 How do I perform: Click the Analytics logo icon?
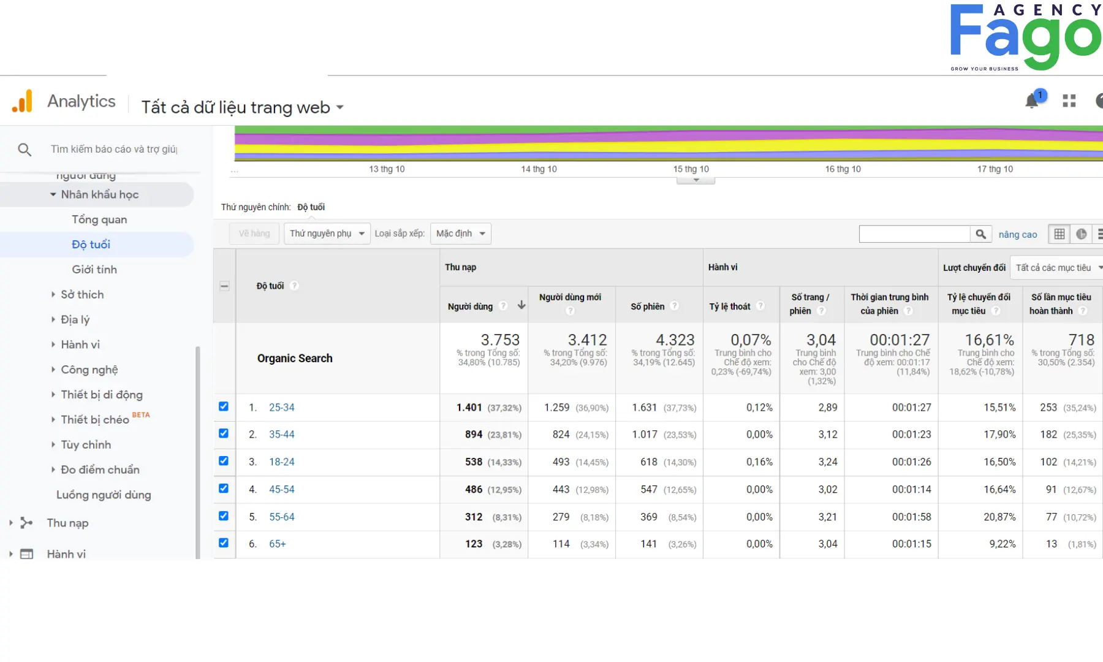[x=23, y=102]
